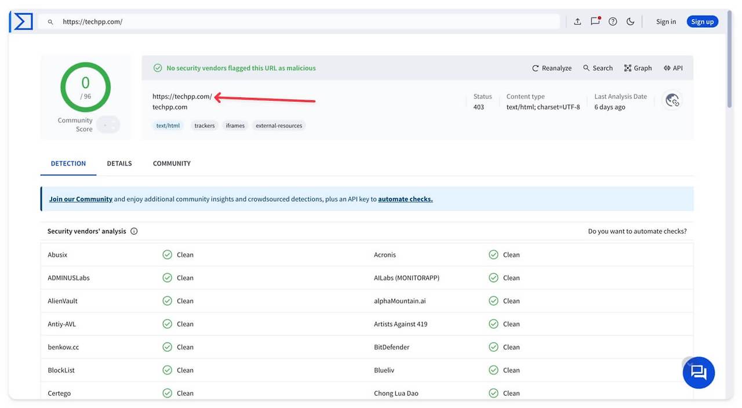
Task: Click the Certego vendor name
Action: [x=59, y=394]
